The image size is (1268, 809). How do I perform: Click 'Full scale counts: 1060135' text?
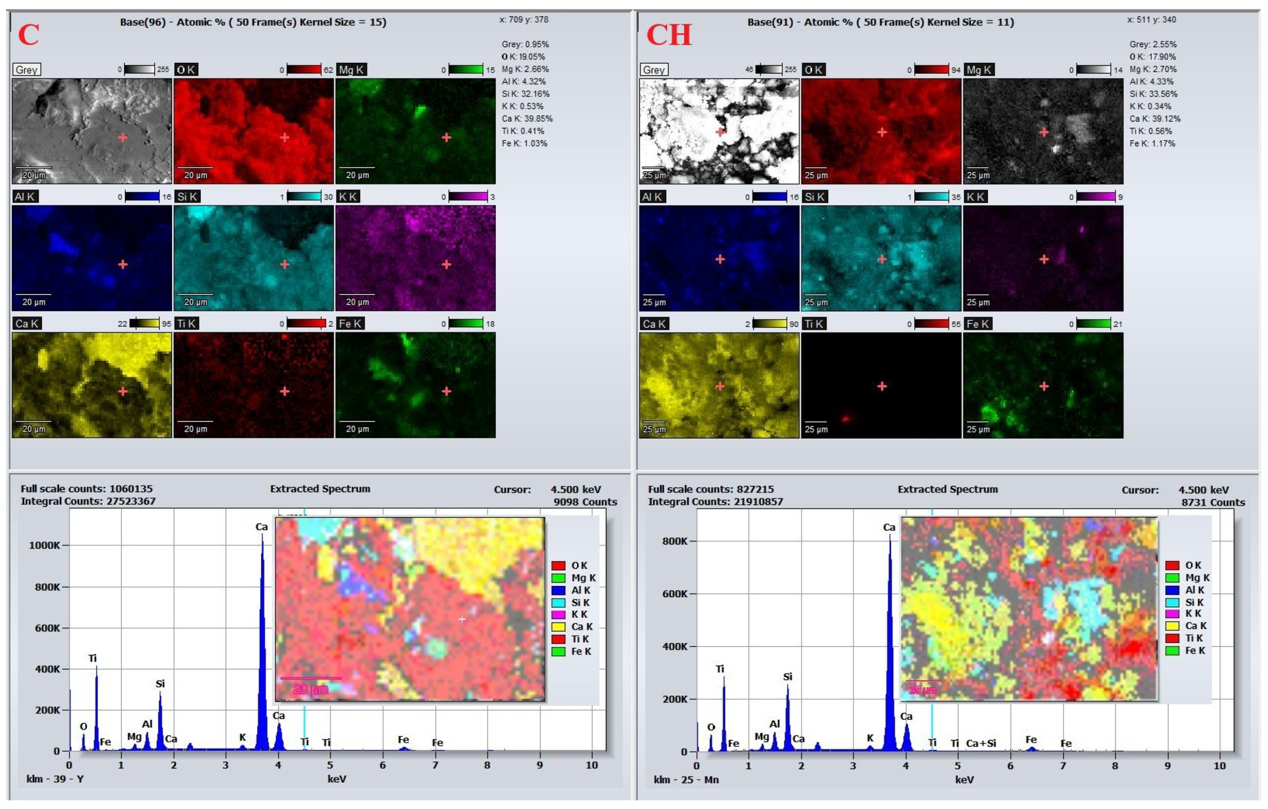click(87, 489)
